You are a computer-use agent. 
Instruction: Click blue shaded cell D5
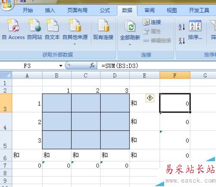point(115,140)
